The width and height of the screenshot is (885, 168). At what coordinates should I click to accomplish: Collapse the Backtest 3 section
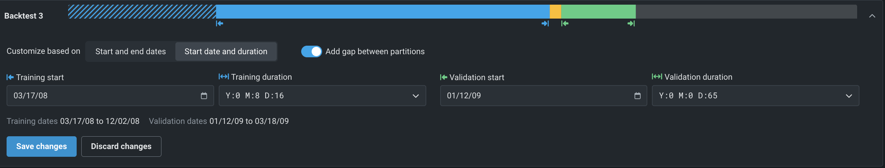coord(872,16)
